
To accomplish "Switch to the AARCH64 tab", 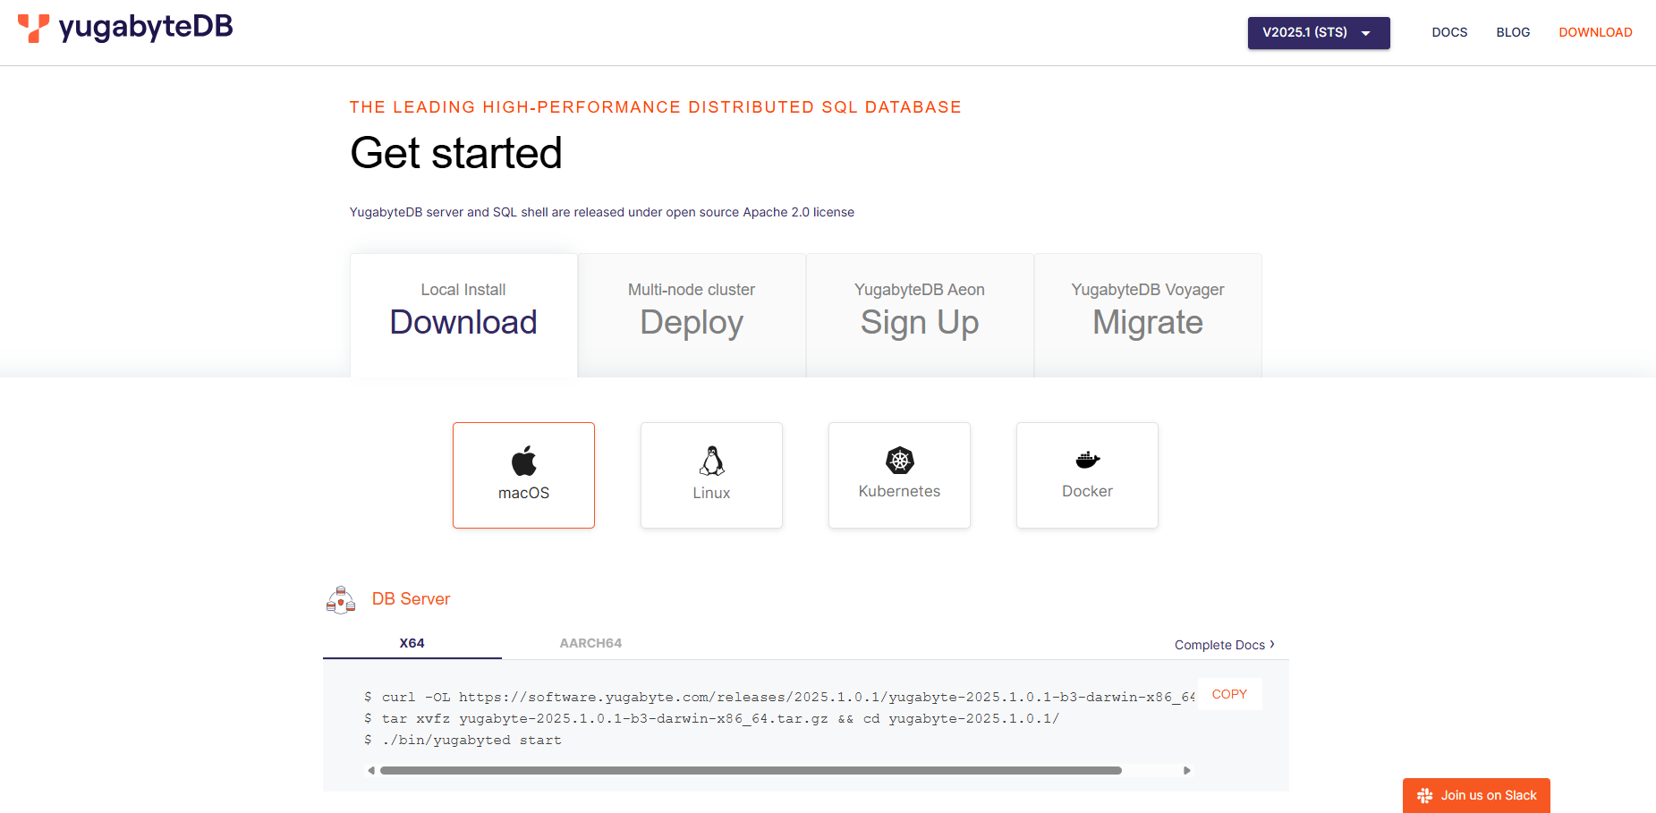I will pyautogui.click(x=590, y=642).
